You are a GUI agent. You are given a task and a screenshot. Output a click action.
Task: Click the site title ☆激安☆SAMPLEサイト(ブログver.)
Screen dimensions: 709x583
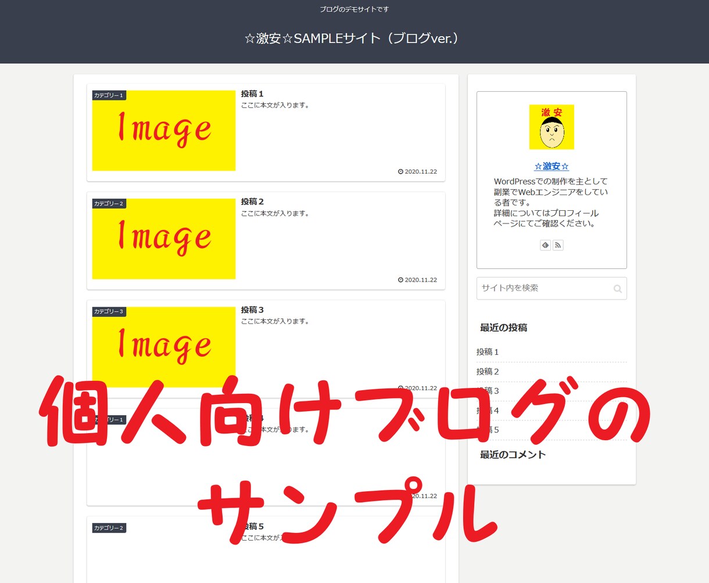pos(352,38)
